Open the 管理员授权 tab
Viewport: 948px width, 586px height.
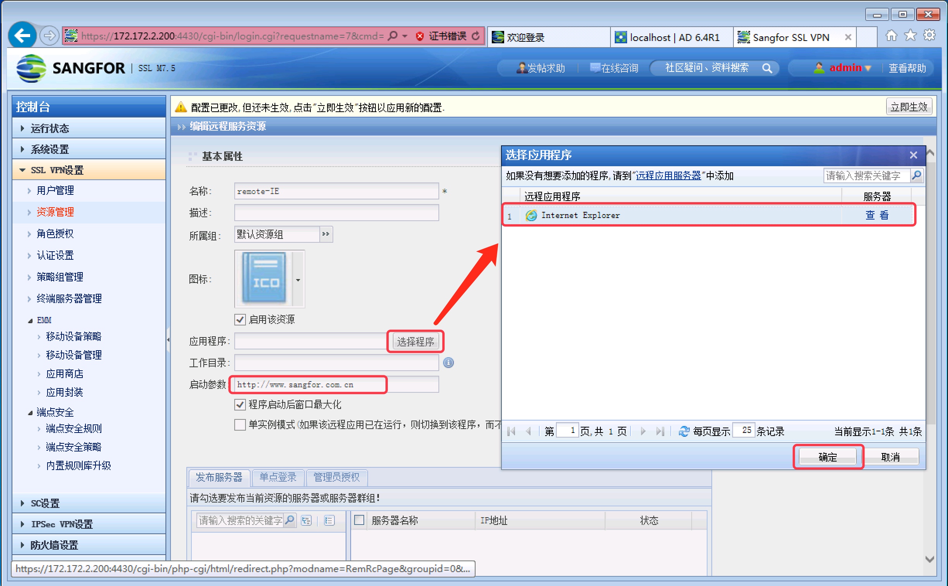[x=336, y=477]
